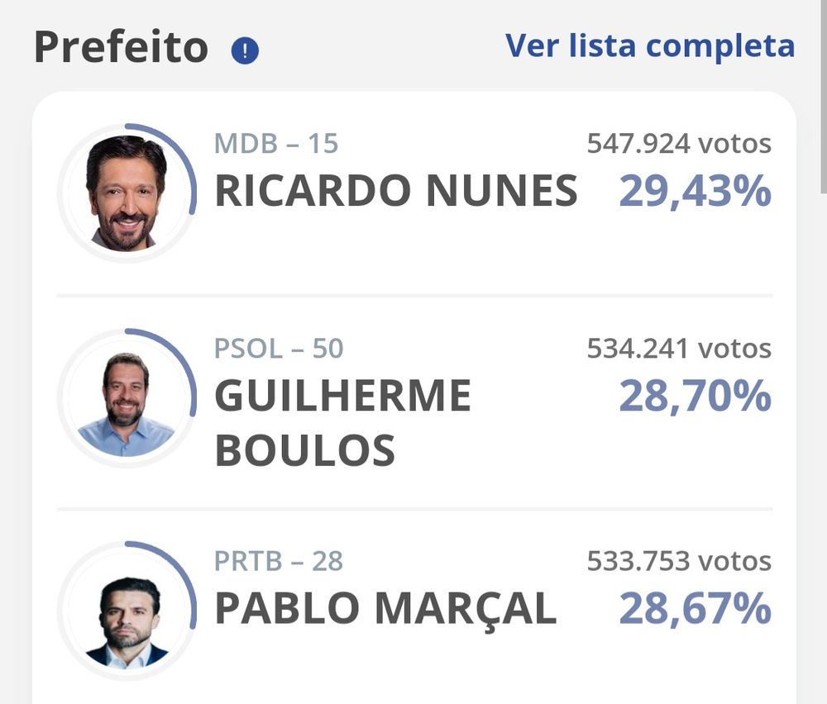Viewport: 827px width, 704px height.
Task: Select the 534.241 votos count
Action: pos(679,349)
